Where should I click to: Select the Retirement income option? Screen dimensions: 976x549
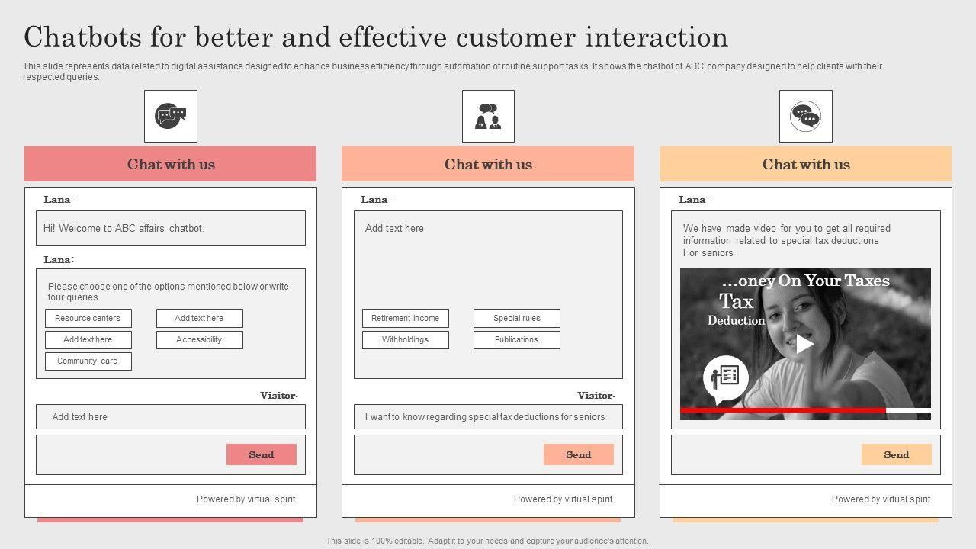coord(405,319)
